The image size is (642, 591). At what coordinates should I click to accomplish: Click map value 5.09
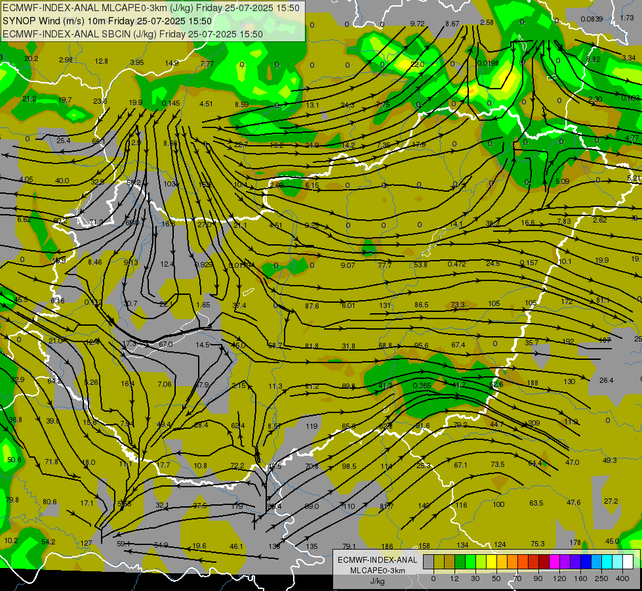tap(563, 181)
